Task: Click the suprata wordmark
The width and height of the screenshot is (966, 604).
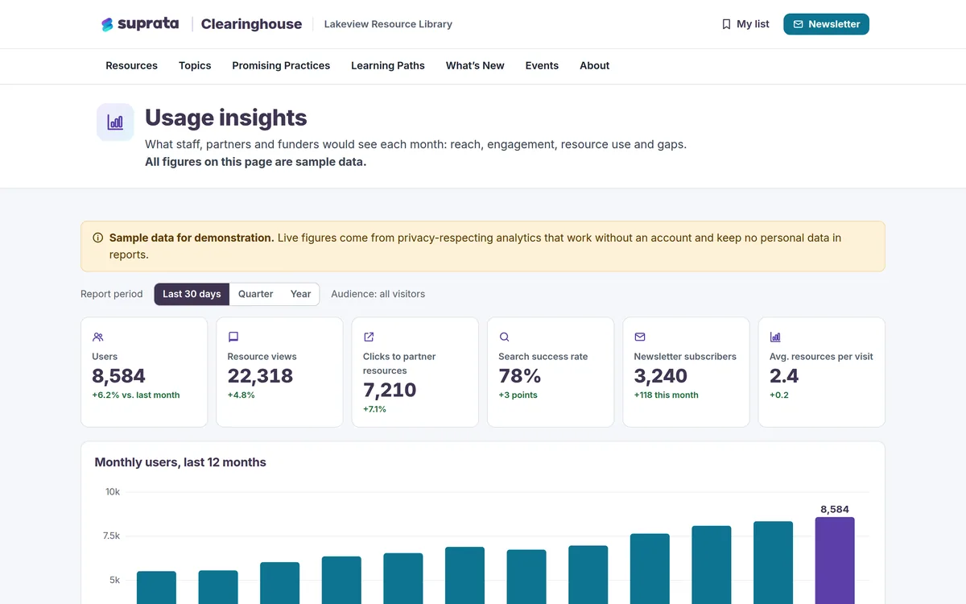Action: click(x=148, y=24)
